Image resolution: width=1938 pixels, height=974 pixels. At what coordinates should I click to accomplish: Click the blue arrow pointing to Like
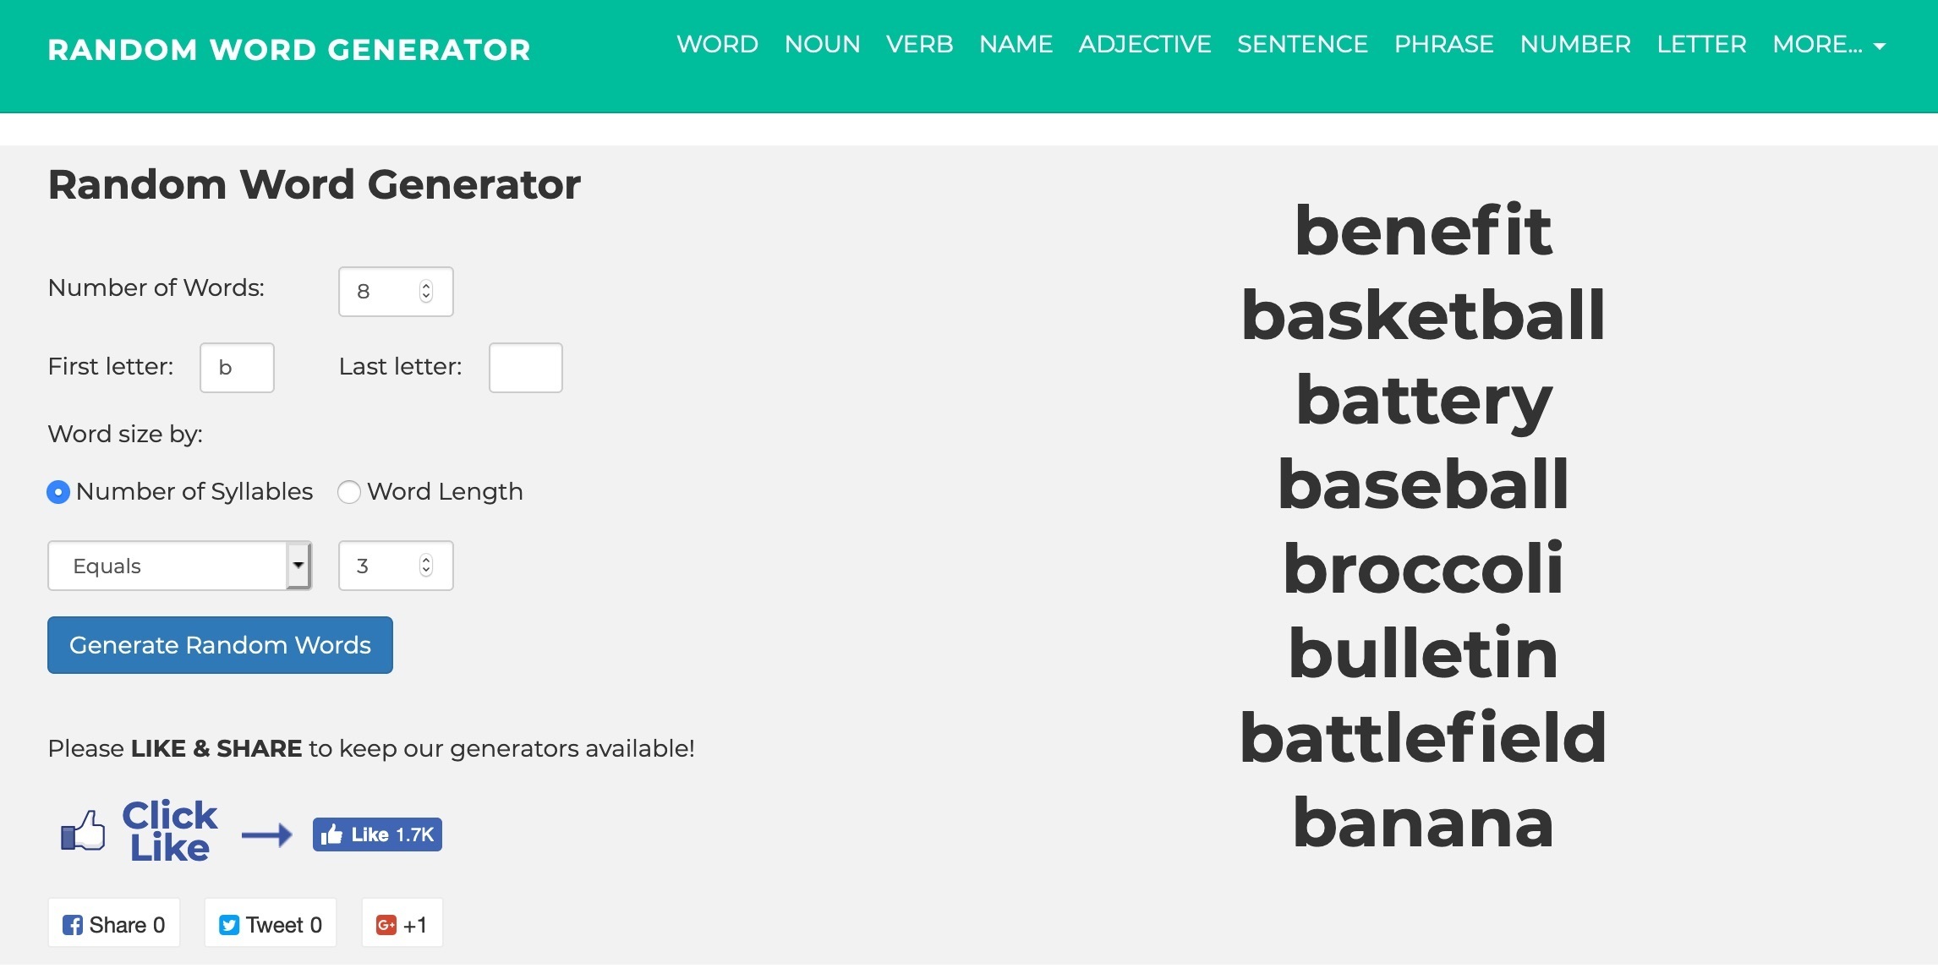pos(266,835)
